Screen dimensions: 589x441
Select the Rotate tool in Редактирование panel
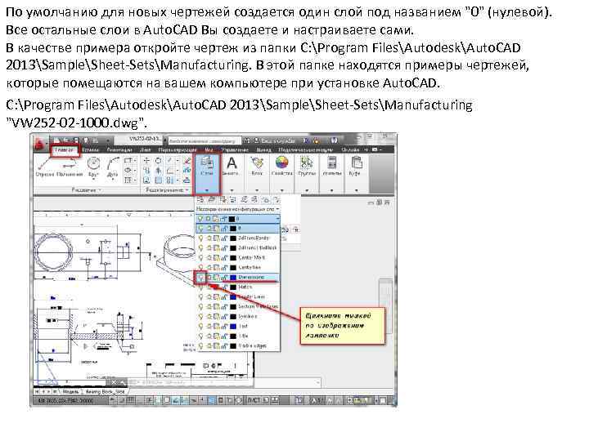(x=158, y=161)
